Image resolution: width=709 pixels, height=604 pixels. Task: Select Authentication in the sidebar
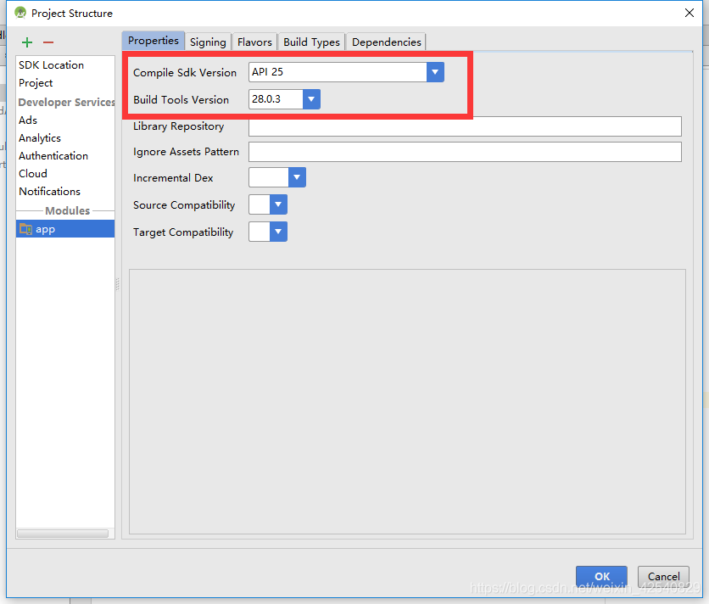[65, 155]
